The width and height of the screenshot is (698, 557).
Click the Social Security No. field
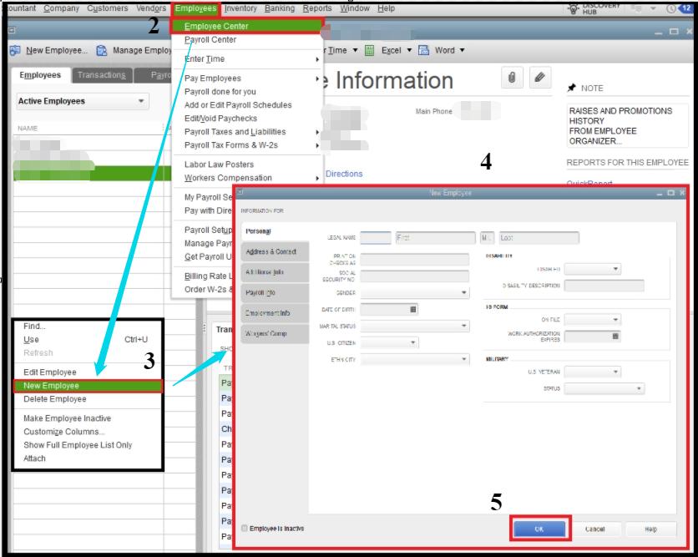(x=414, y=276)
